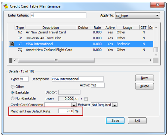Click the document icon beside VI row

pos(12,44)
